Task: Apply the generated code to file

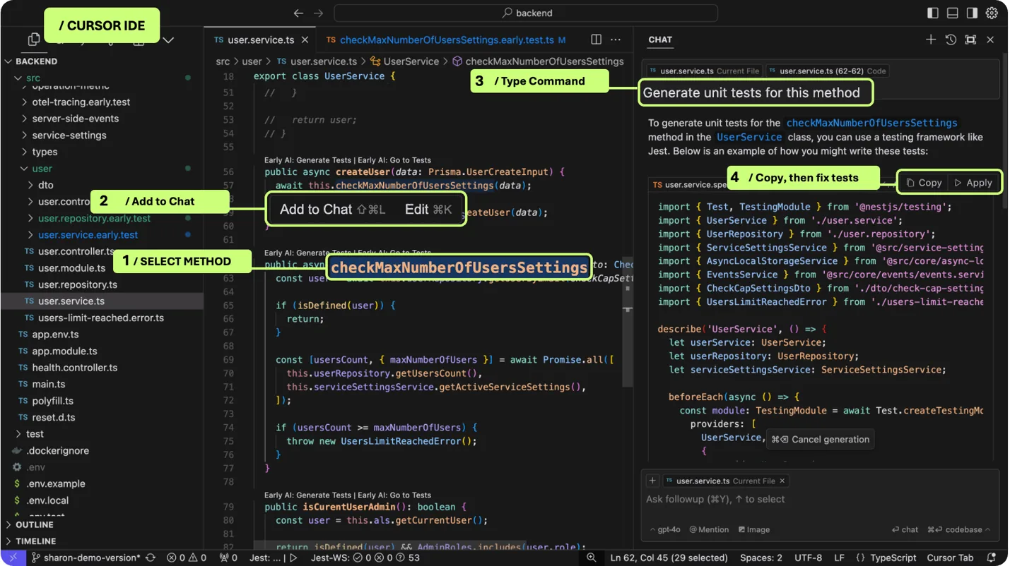Action: (x=973, y=183)
